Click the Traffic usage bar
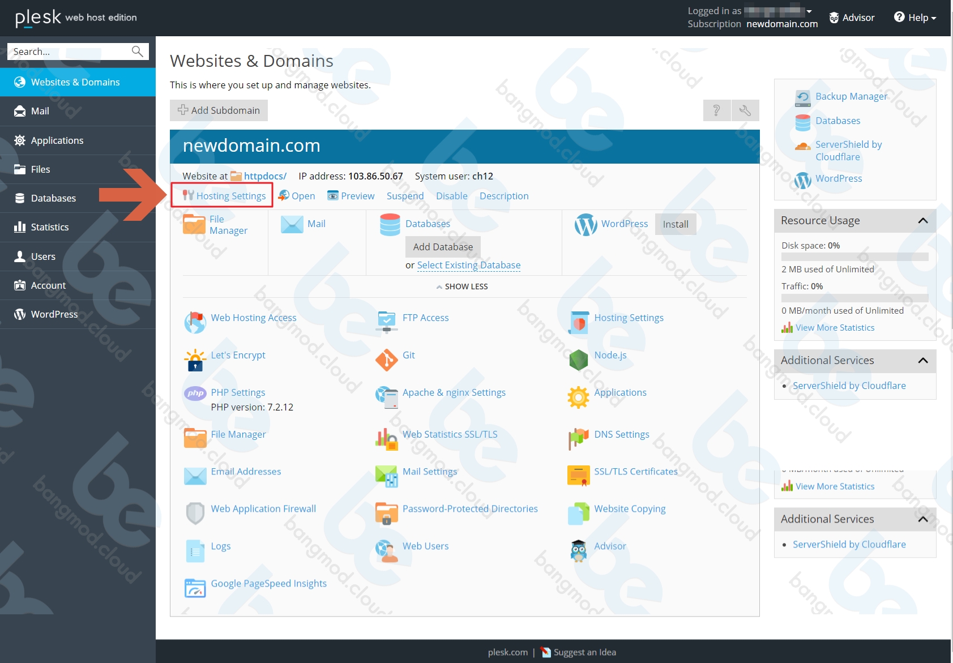Viewport: 953px width, 663px height. 855,298
